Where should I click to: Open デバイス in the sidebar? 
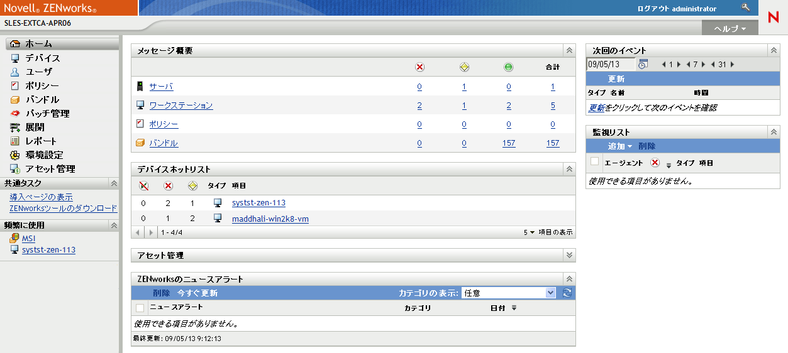pos(43,58)
